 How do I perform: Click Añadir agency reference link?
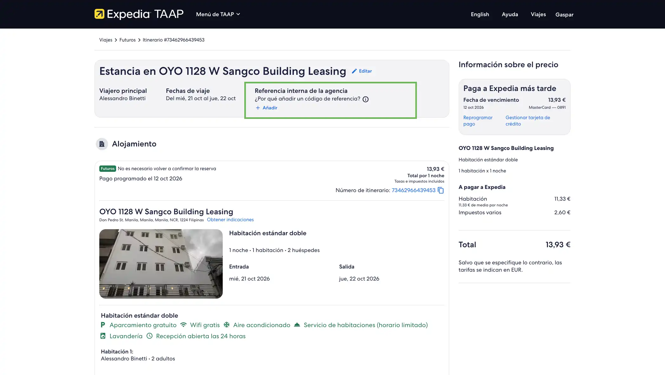coord(270,108)
